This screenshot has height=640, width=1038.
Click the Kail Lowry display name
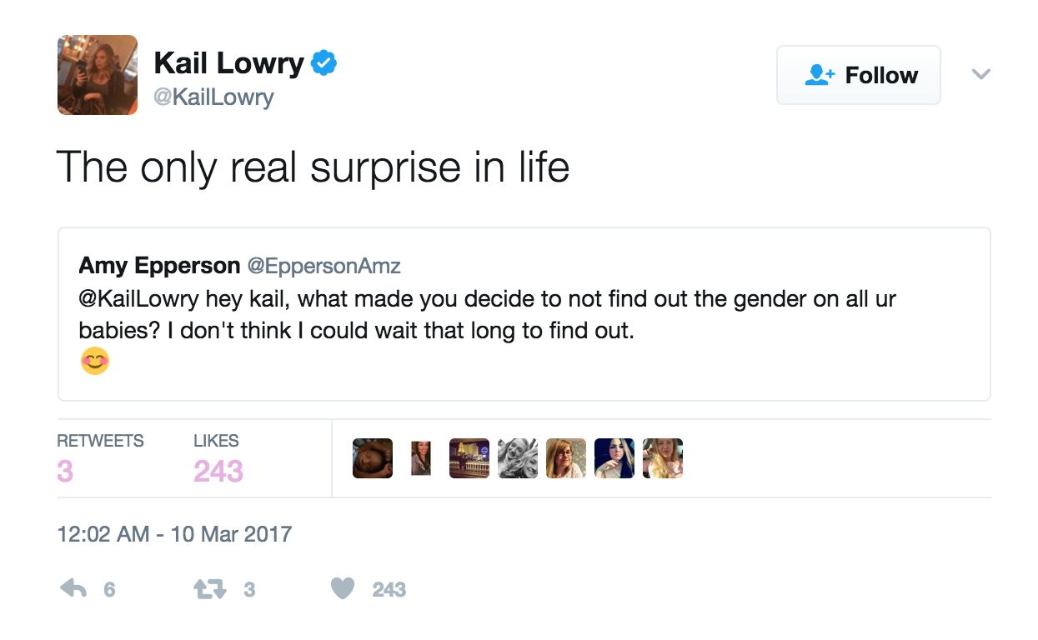(x=228, y=63)
